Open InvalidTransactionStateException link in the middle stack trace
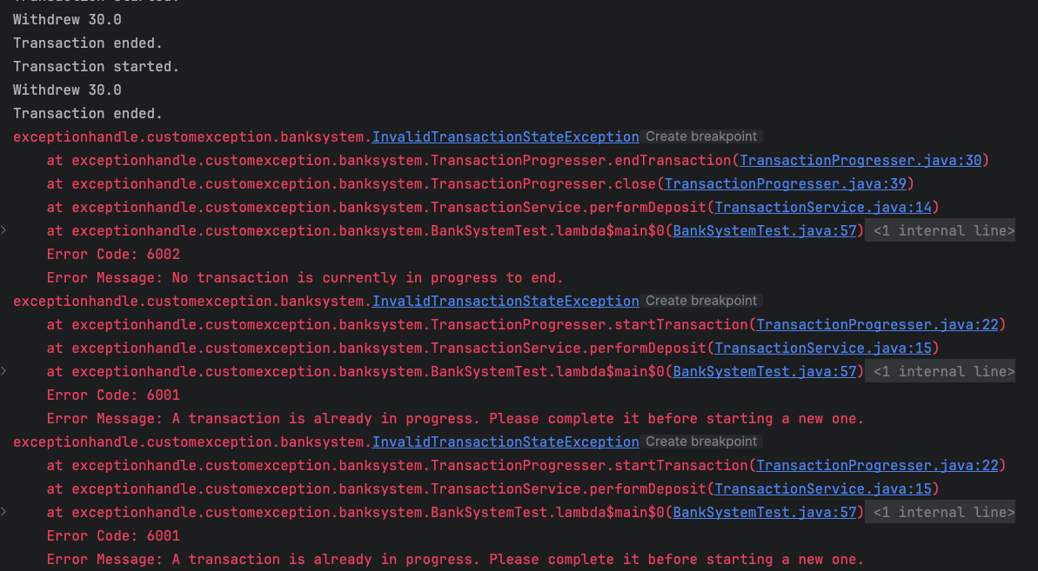 pyautogui.click(x=506, y=302)
